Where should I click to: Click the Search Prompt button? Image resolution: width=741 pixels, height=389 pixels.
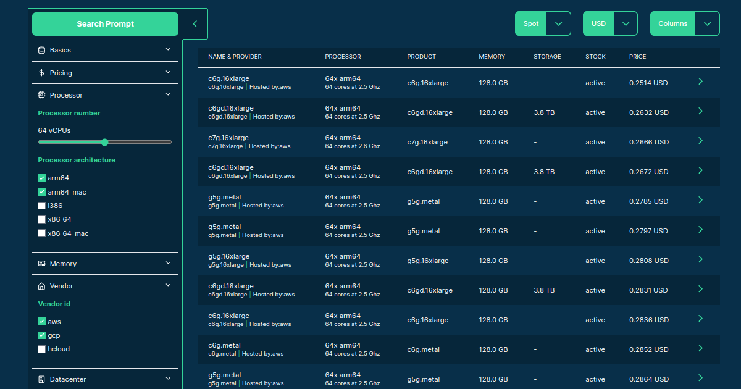(x=105, y=24)
